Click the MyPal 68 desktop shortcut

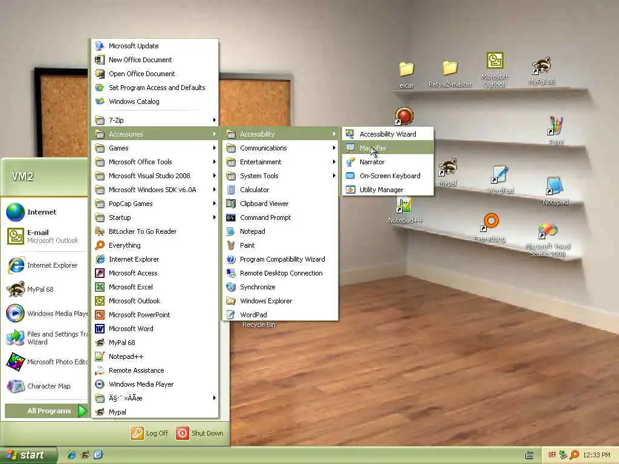click(541, 71)
